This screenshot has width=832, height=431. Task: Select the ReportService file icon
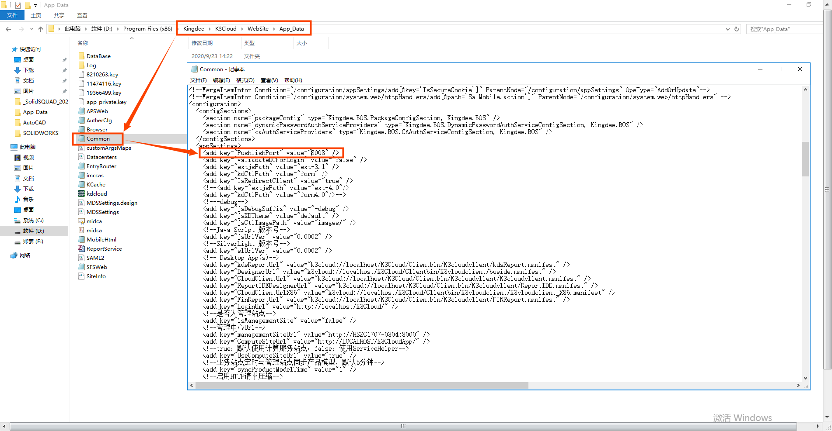pyautogui.click(x=81, y=248)
